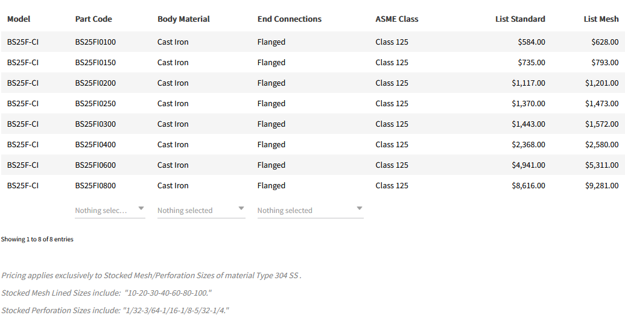This screenshot has width=625, height=321.
Task: Sort by List Standard price header
Action: pyautogui.click(x=520, y=19)
